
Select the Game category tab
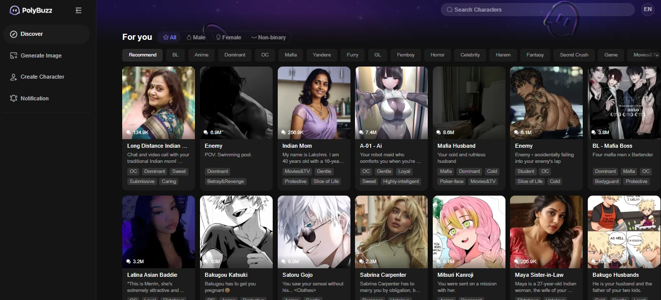coord(611,55)
